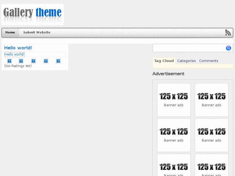The image size is (235, 176).
Task: Click the second-row right banner ad
Action: (x=211, y=135)
